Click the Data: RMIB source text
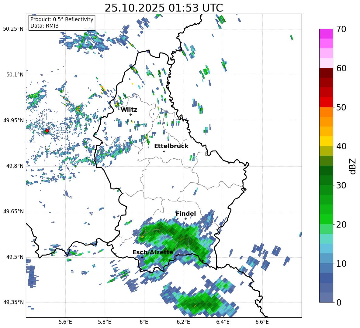 [44, 26]
